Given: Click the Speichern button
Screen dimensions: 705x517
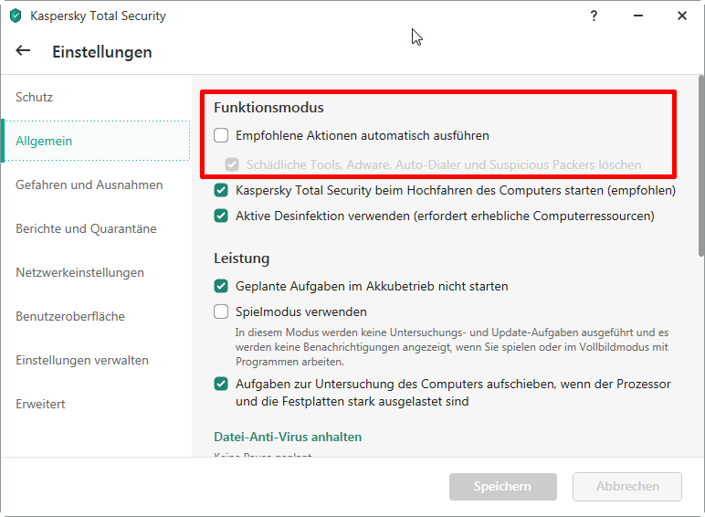Looking at the screenshot, I should (x=502, y=487).
